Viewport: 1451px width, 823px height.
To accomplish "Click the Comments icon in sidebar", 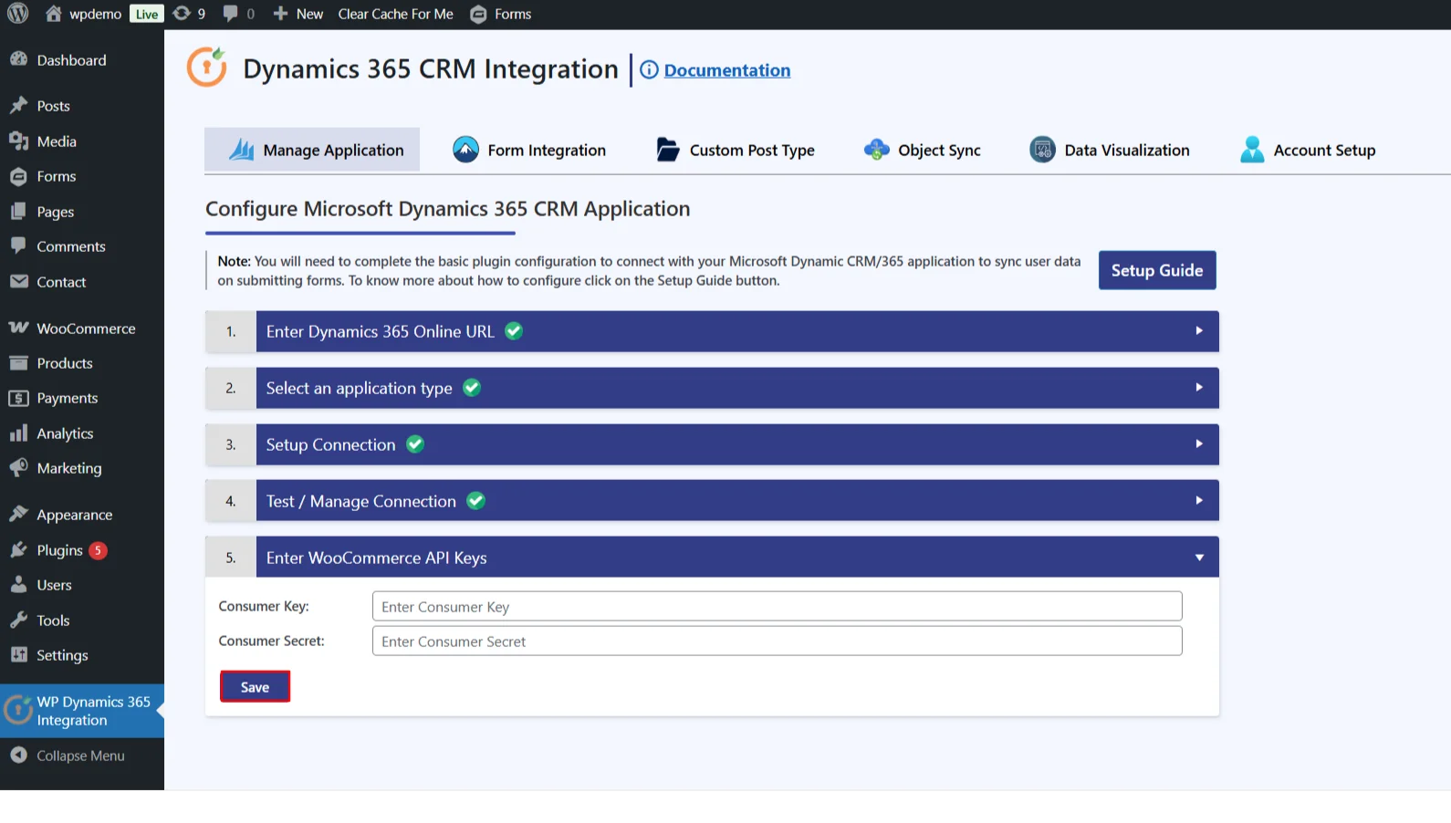I will click(18, 245).
